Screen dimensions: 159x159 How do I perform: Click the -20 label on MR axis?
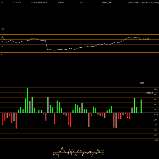[155, 120]
